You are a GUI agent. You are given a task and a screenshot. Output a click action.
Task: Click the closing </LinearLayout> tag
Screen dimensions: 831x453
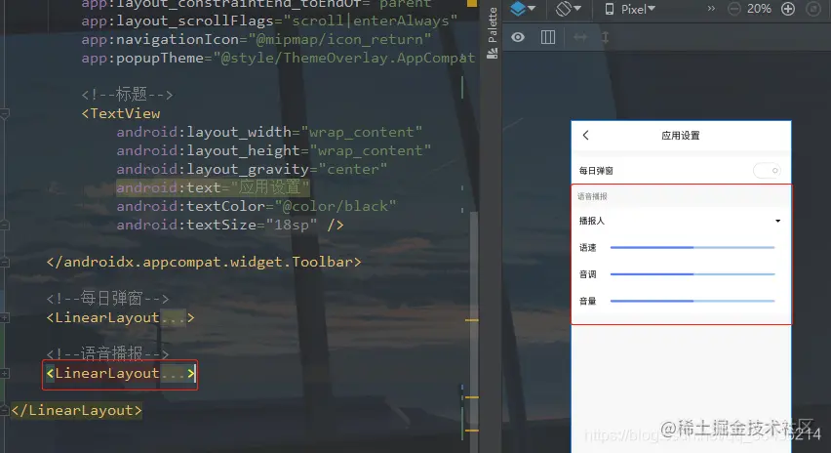coord(76,411)
